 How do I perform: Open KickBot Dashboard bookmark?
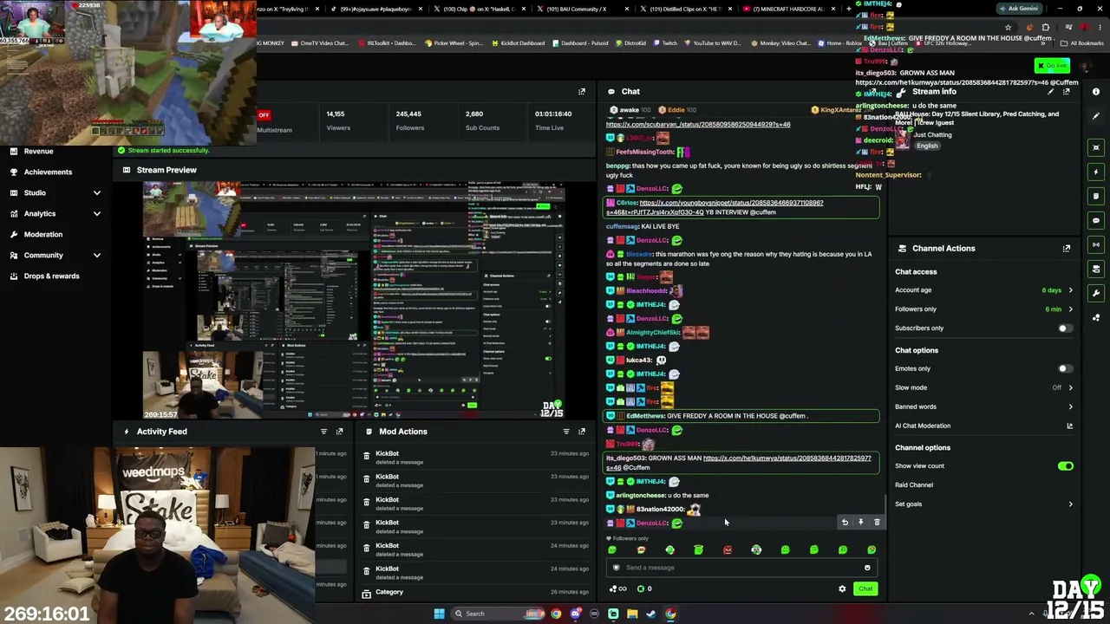click(519, 43)
